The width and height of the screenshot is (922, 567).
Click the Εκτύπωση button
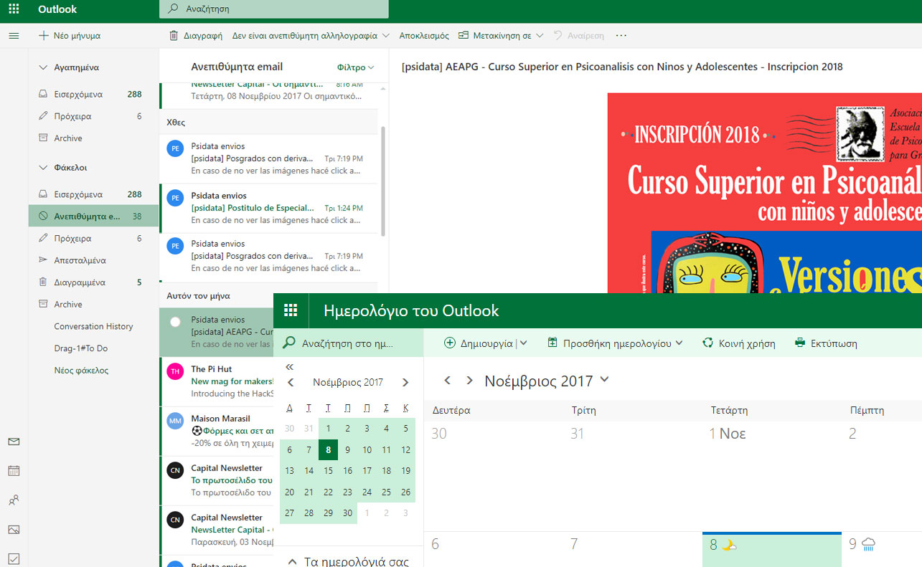(826, 343)
